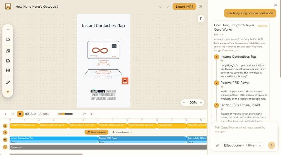The height and width of the screenshot is (155, 281).
Task: Click the chat icon atop right panel
Action: pos(276,5)
